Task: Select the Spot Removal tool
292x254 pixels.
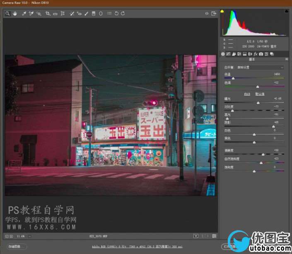Action: (x=72, y=14)
